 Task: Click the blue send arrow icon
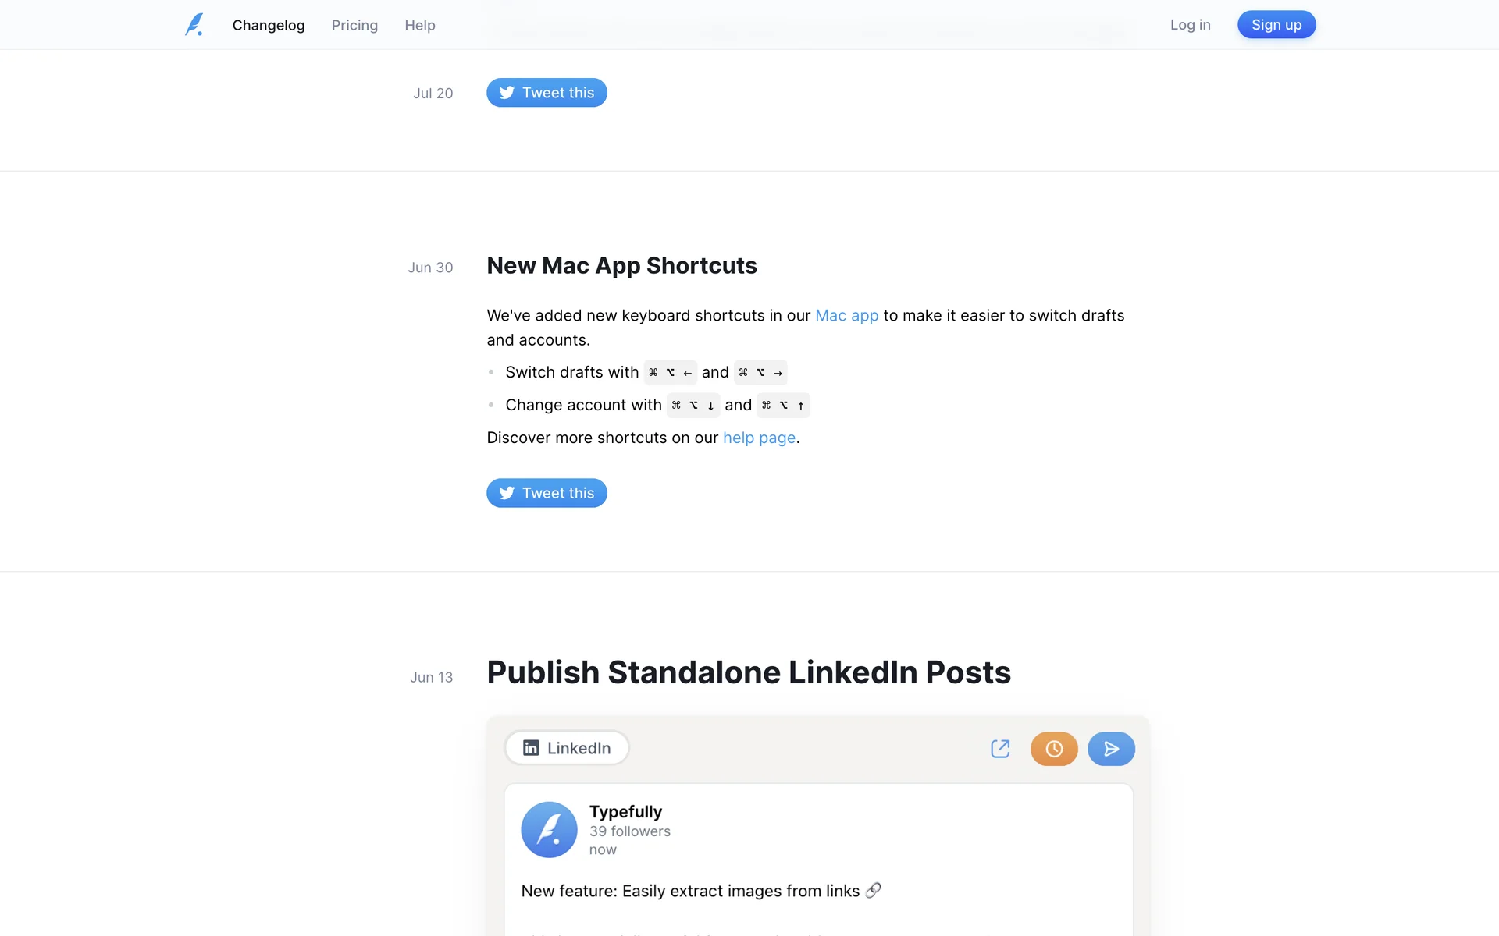[1111, 749]
